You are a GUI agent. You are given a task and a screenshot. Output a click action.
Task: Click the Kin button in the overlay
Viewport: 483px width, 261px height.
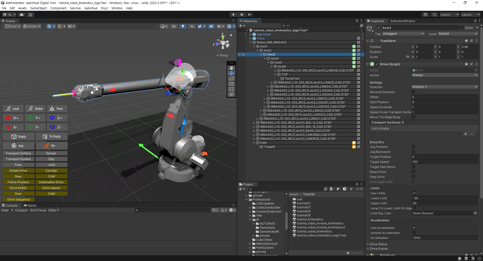[52, 146]
